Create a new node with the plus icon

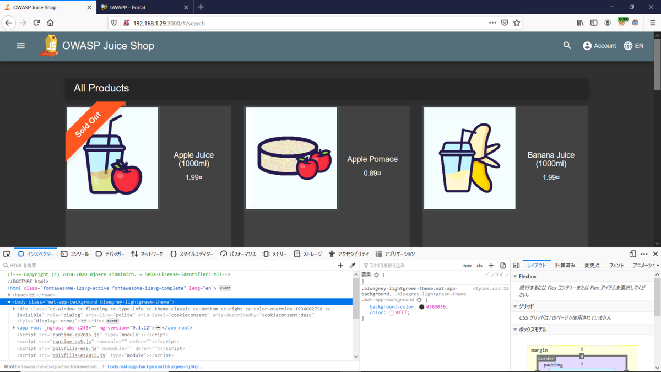pos(340,266)
